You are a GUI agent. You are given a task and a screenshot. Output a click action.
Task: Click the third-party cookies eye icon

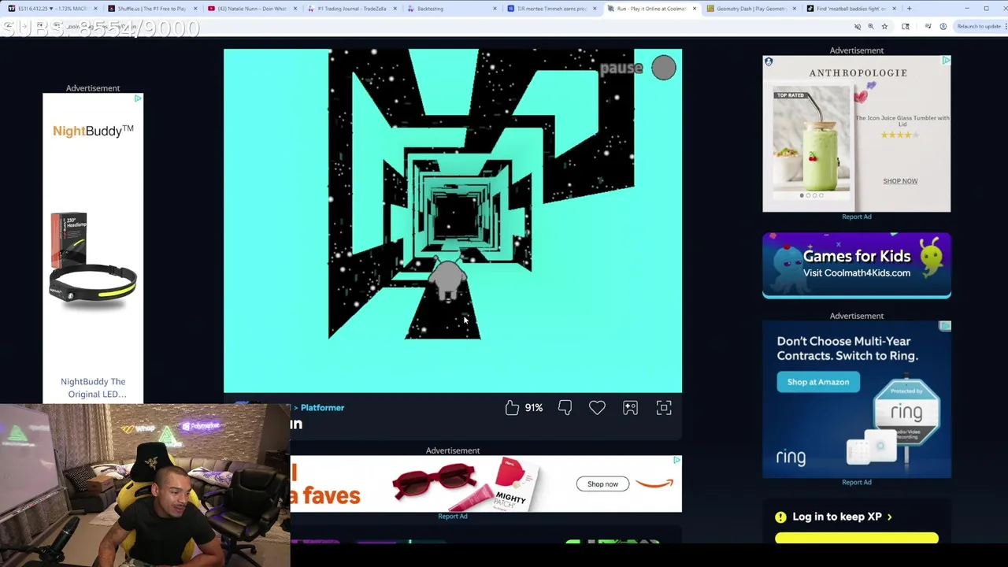(x=858, y=27)
